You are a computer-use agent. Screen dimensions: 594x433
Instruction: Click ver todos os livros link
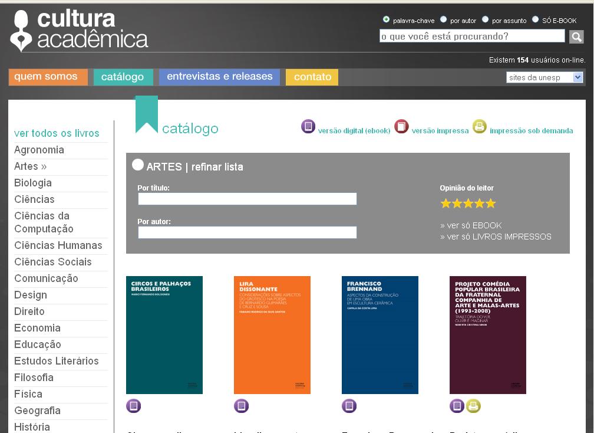(57, 133)
